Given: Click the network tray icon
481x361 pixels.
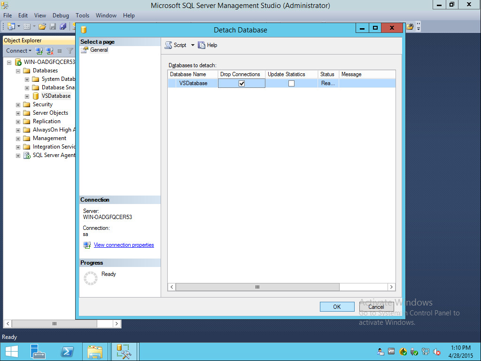Looking at the screenshot, I should 426,352.
